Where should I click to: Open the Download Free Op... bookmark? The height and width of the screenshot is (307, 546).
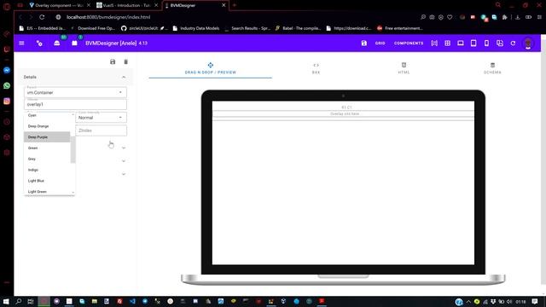[x=93, y=28]
